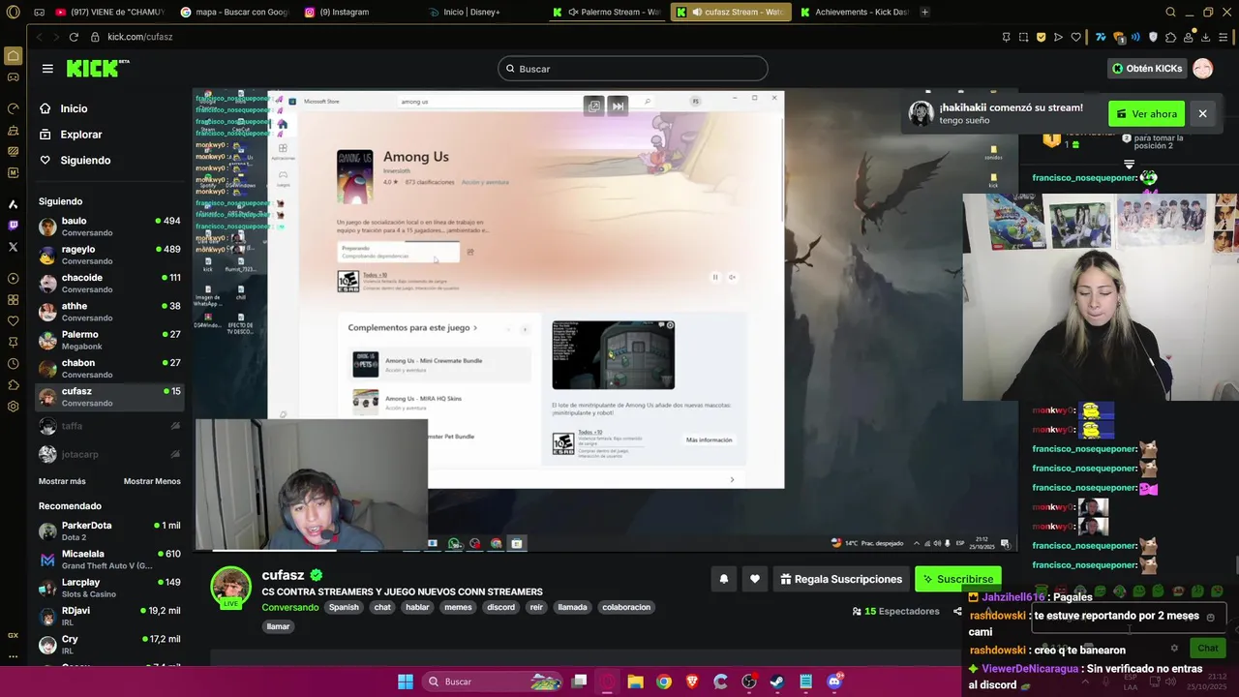Open baulo channel in Siguiendo list

(109, 227)
